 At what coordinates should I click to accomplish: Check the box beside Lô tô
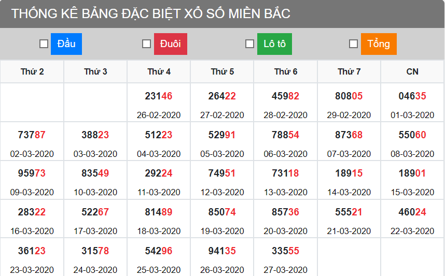tap(249, 44)
